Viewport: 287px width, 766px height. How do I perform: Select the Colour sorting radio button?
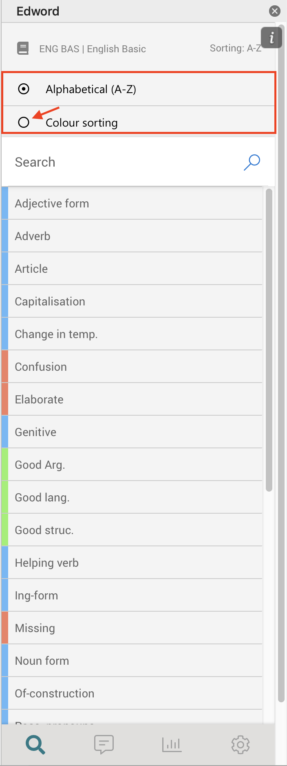(x=24, y=122)
